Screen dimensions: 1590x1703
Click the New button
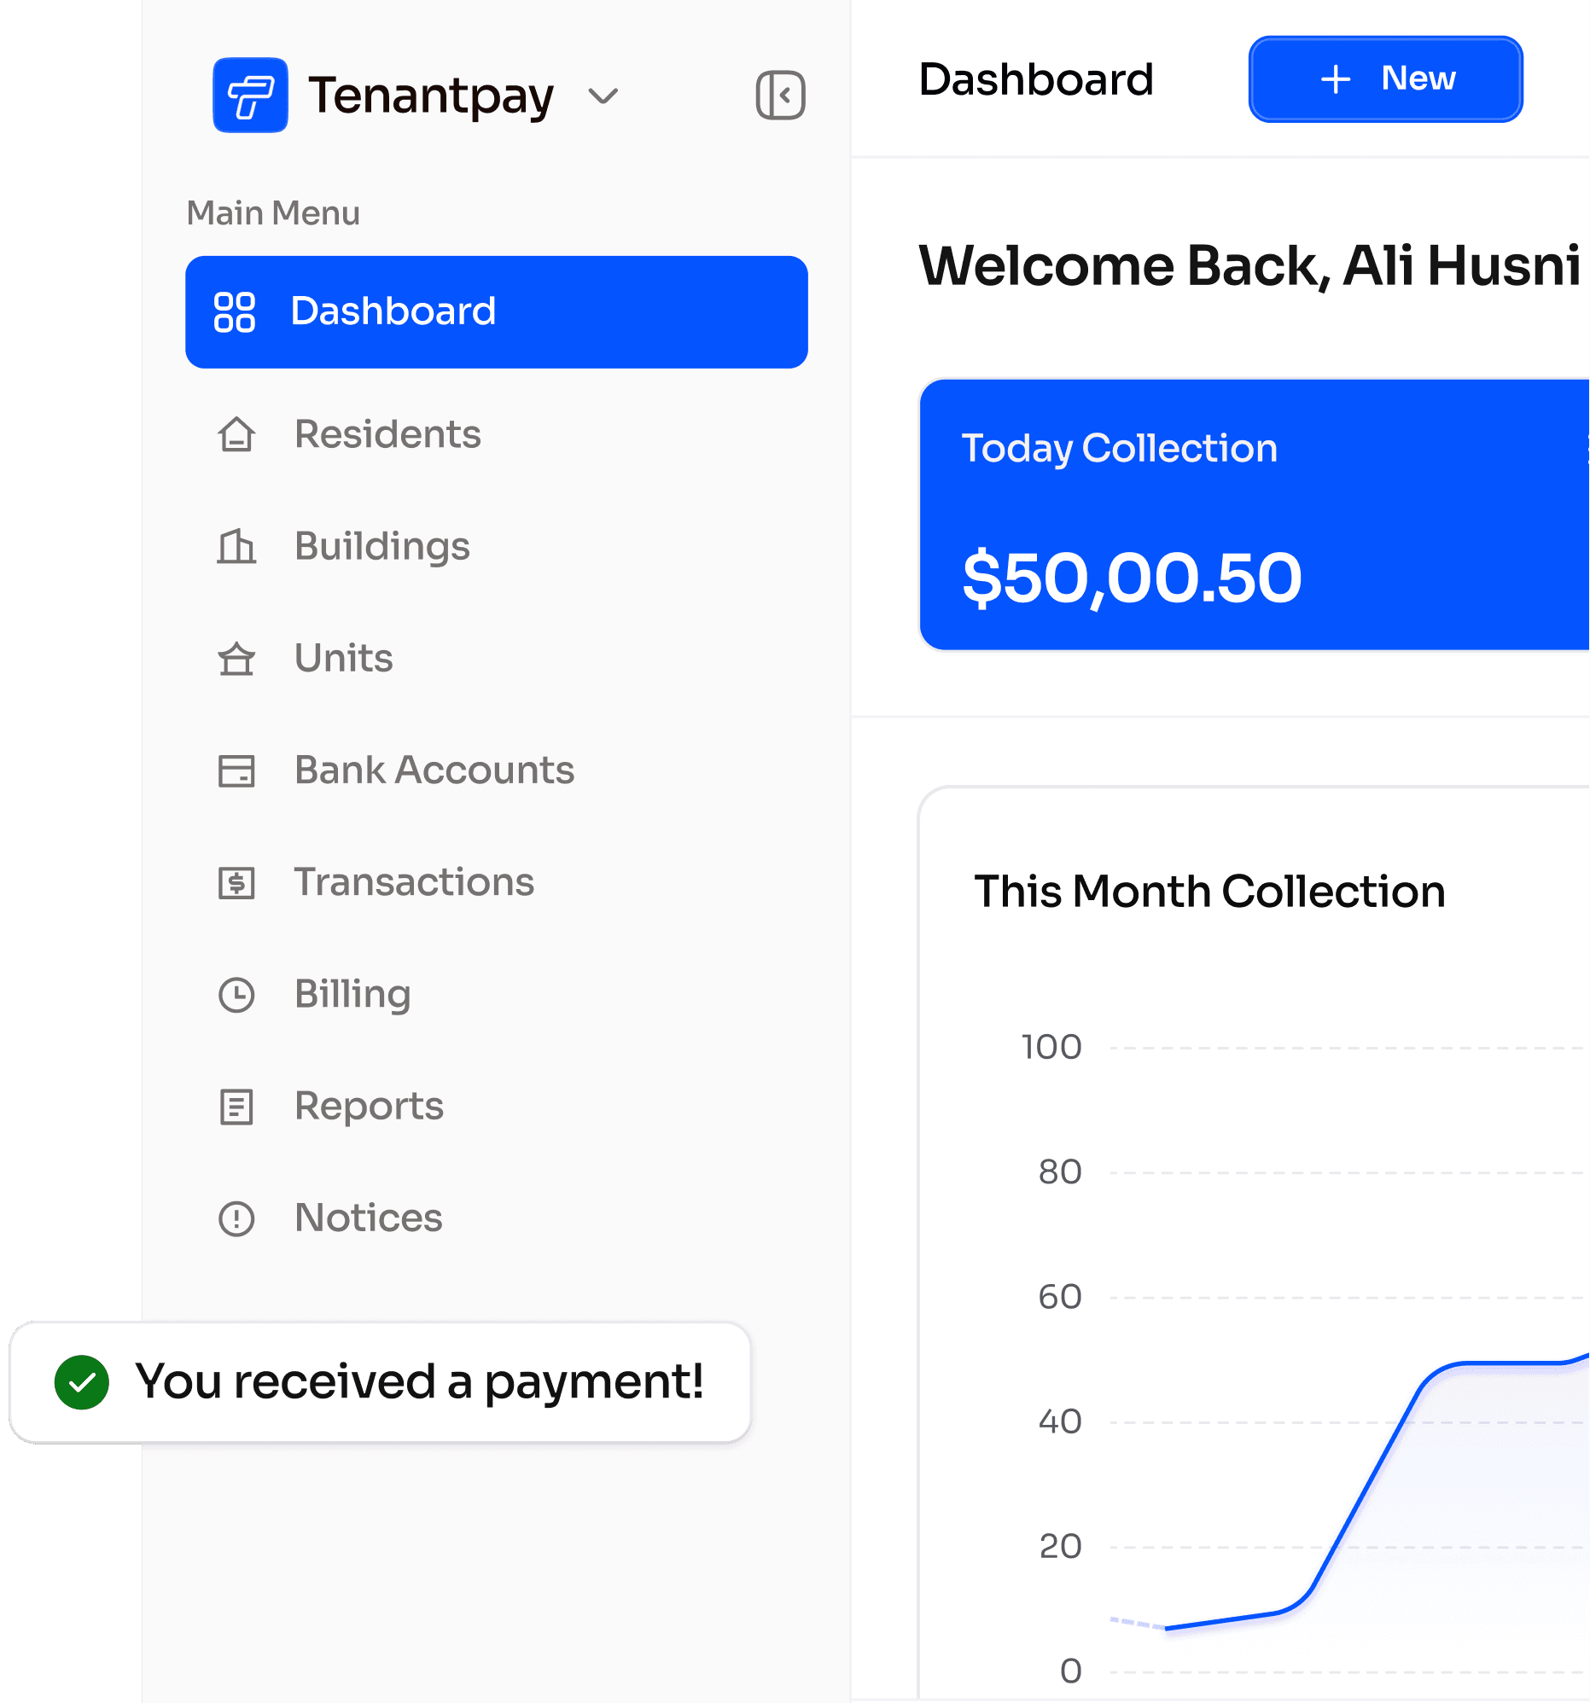click(1384, 78)
